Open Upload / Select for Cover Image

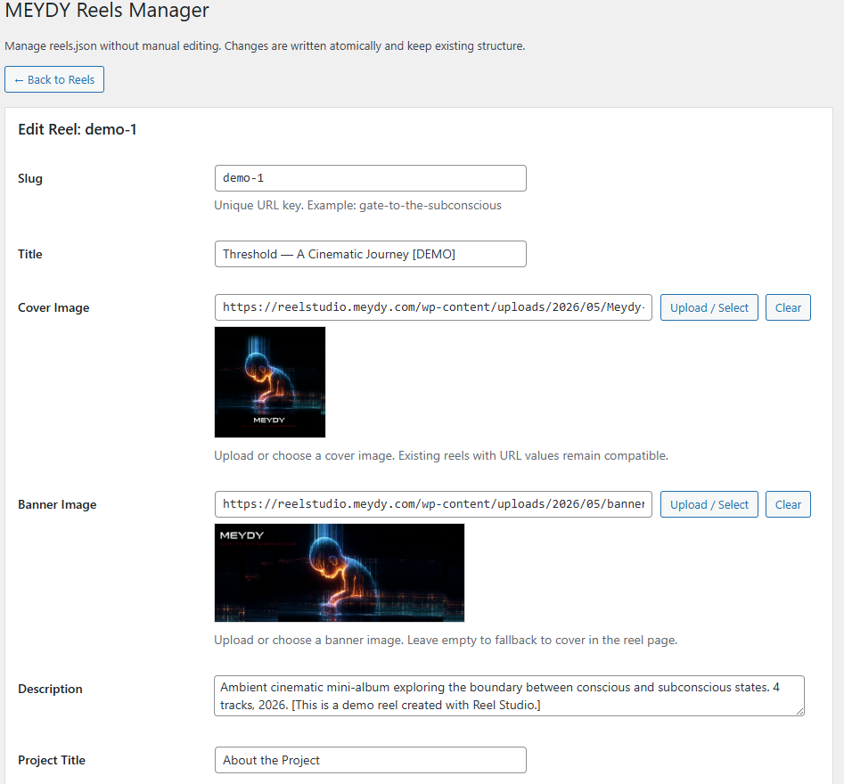click(x=709, y=307)
